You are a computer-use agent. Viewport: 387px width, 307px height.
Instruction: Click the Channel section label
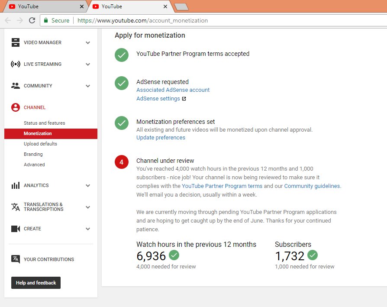(x=35, y=107)
